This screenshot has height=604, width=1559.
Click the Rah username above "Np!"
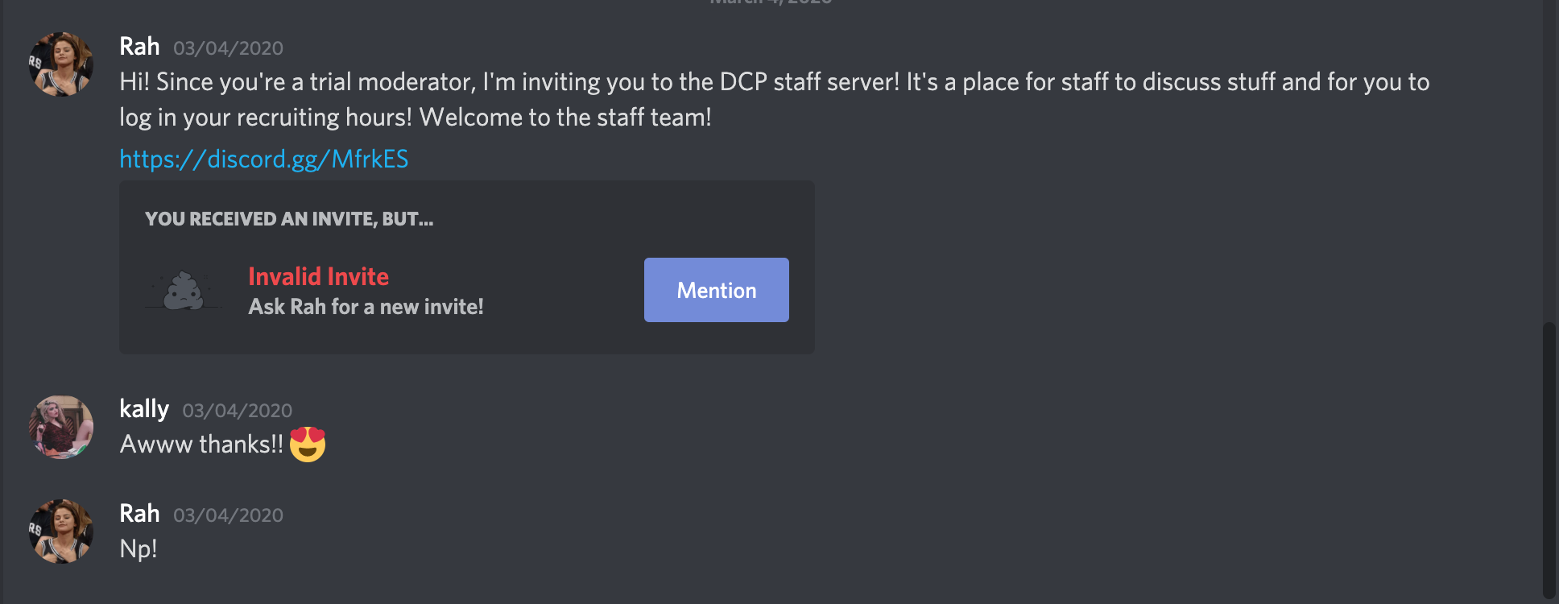tap(139, 514)
